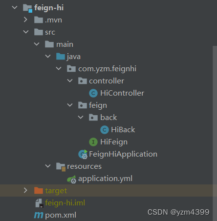
Task: Click the feign-hi.iml file icon
Action: [39, 203]
